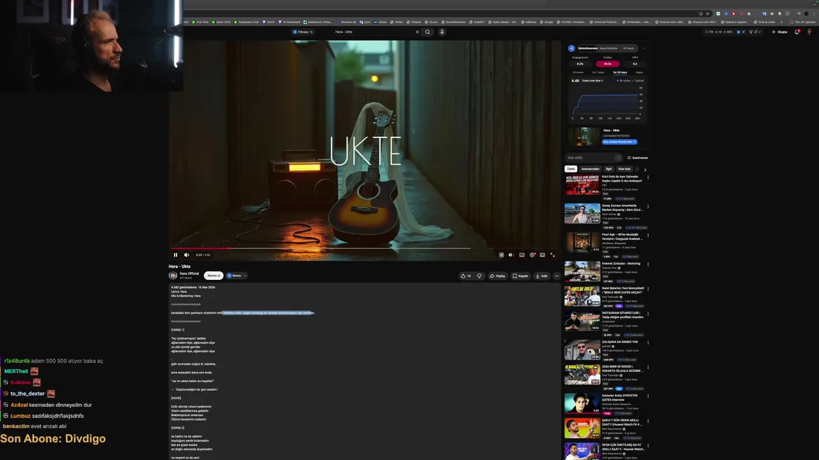Open YouTube notifications bell
Viewport: 819px width, 460px height.
pyautogui.click(x=797, y=32)
